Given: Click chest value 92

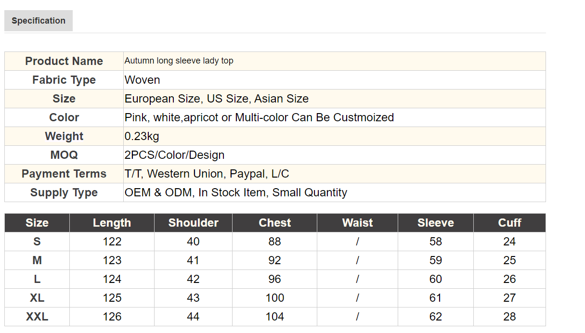Looking at the screenshot, I should pyautogui.click(x=275, y=260).
